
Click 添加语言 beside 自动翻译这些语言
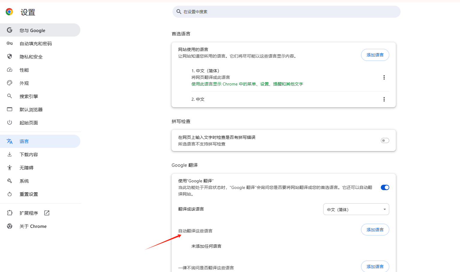(375, 230)
